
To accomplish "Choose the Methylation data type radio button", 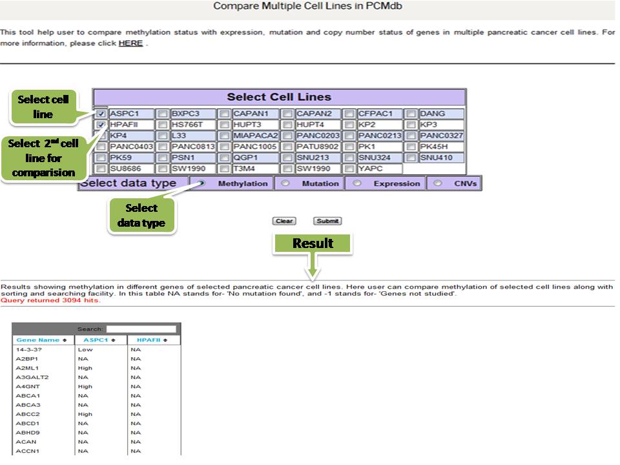I will pyautogui.click(x=202, y=183).
